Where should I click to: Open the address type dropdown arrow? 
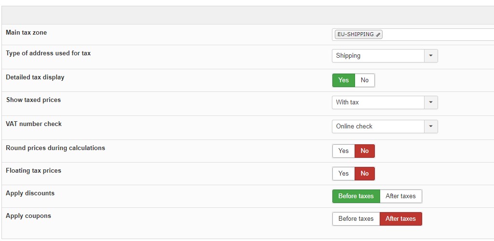(431, 56)
